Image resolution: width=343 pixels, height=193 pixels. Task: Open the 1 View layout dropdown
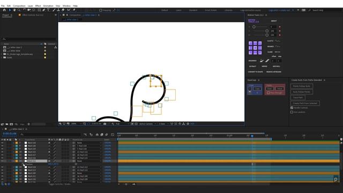tap(163, 124)
